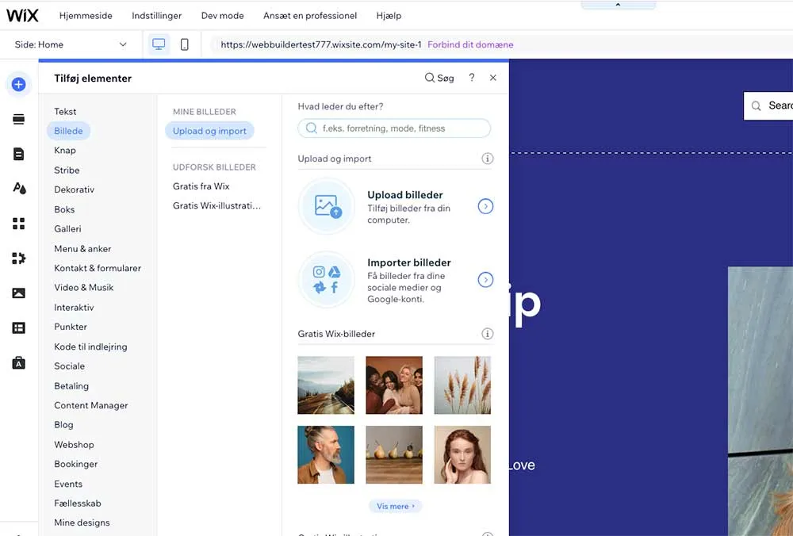Select Bookinger category
The height and width of the screenshot is (536, 793).
pyautogui.click(x=76, y=464)
